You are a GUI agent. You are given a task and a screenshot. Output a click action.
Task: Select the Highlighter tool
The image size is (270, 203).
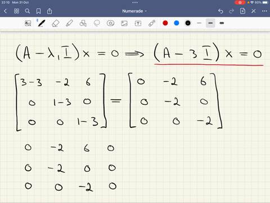pos(69,23)
